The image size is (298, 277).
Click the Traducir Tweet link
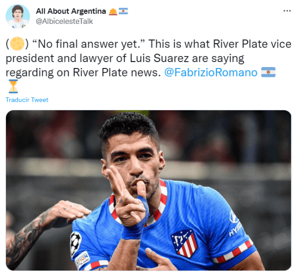tap(27, 100)
